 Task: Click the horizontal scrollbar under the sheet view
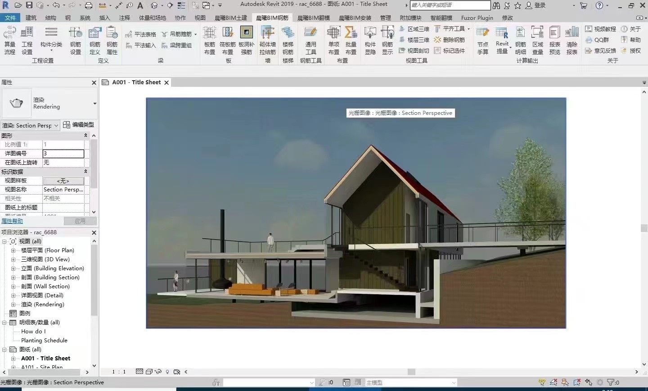[411, 372]
